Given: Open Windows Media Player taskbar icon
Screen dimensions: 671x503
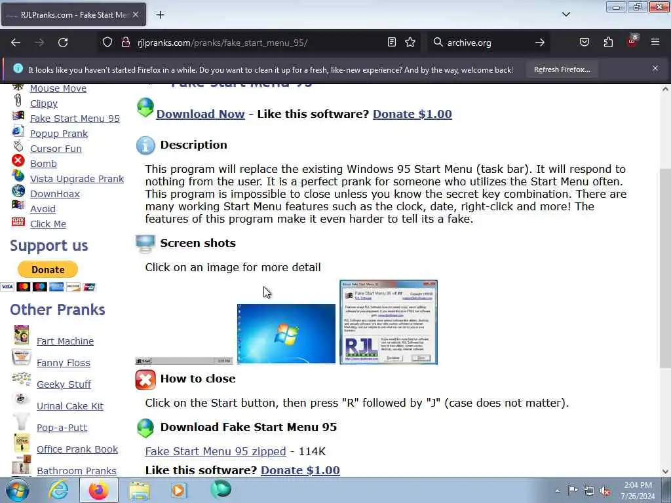Looking at the screenshot, I should coord(180,491).
